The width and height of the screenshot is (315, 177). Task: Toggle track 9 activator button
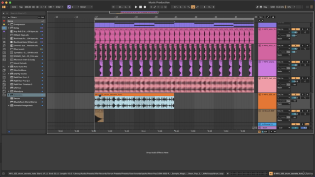pyautogui.click(x=295, y=94)
